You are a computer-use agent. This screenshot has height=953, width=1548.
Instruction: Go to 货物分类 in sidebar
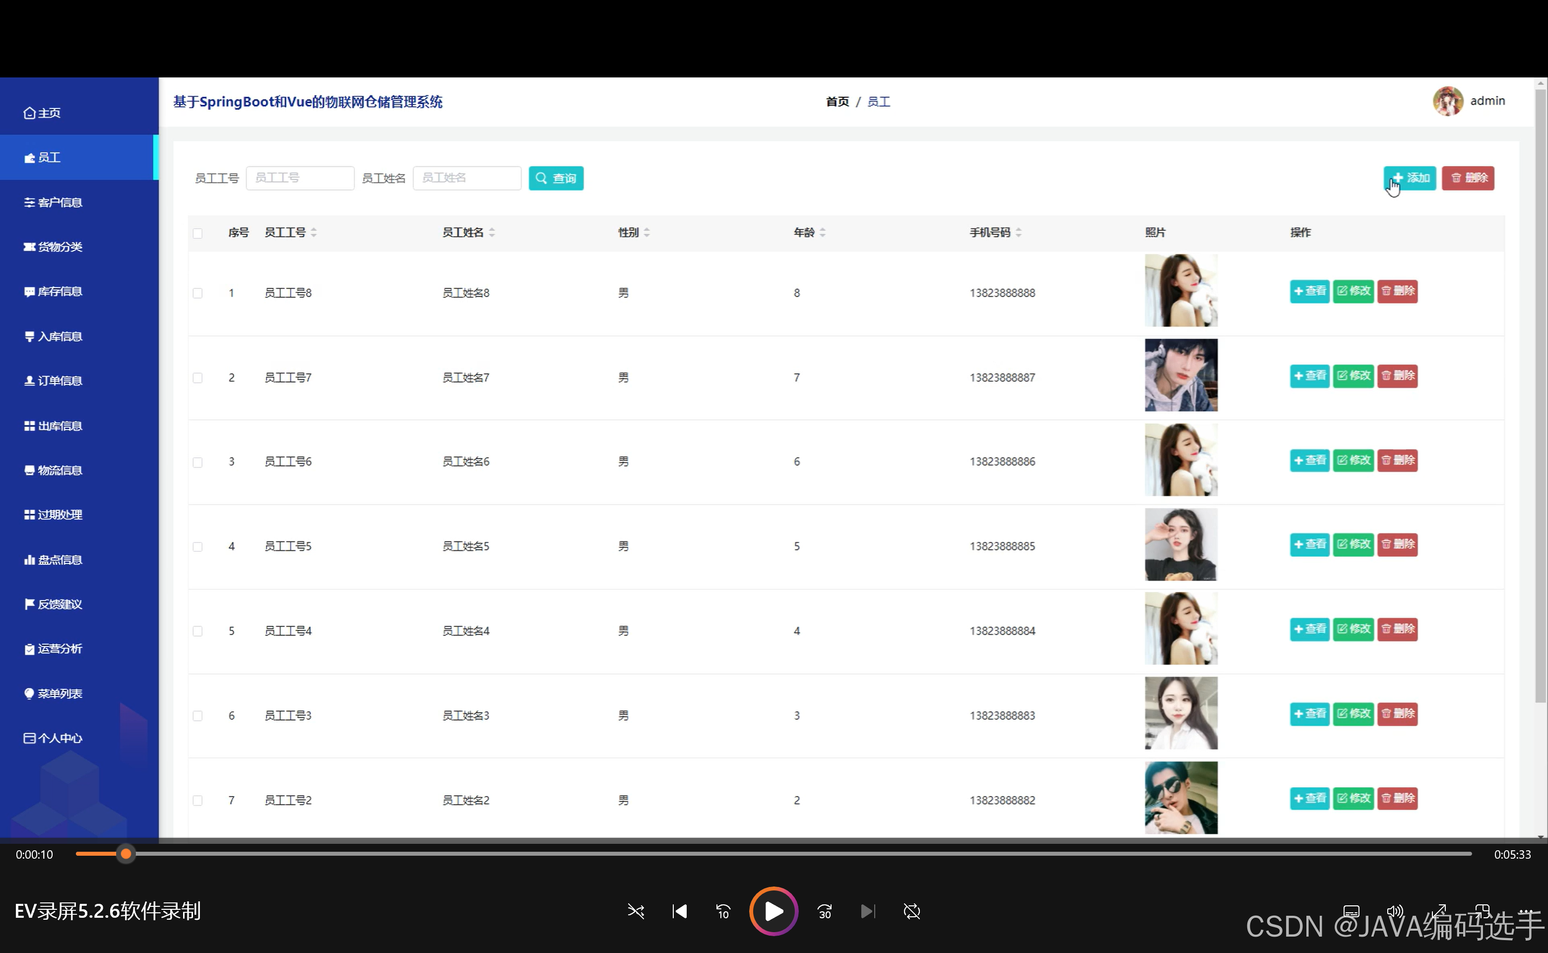tap(53, 247)
